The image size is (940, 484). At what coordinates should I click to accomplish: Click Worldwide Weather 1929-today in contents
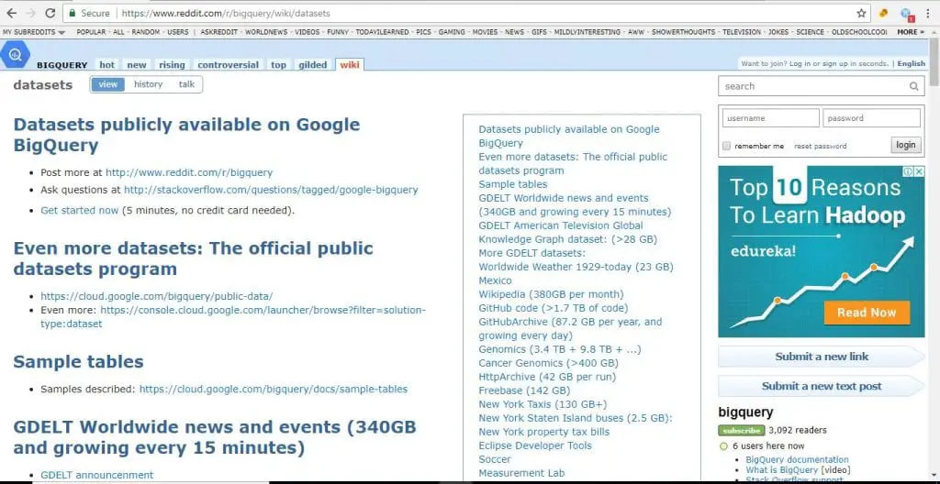[576, 267]
